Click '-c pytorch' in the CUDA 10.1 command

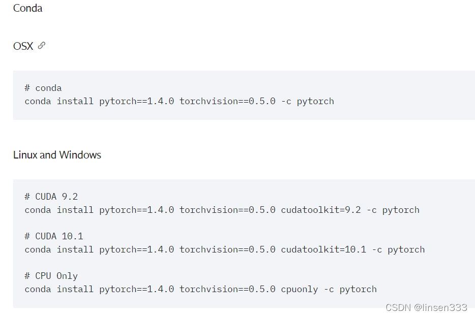point(398,249)
